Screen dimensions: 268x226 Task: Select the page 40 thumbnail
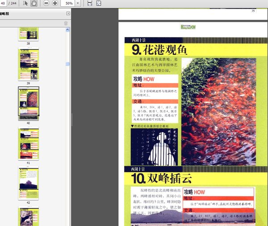29,103
